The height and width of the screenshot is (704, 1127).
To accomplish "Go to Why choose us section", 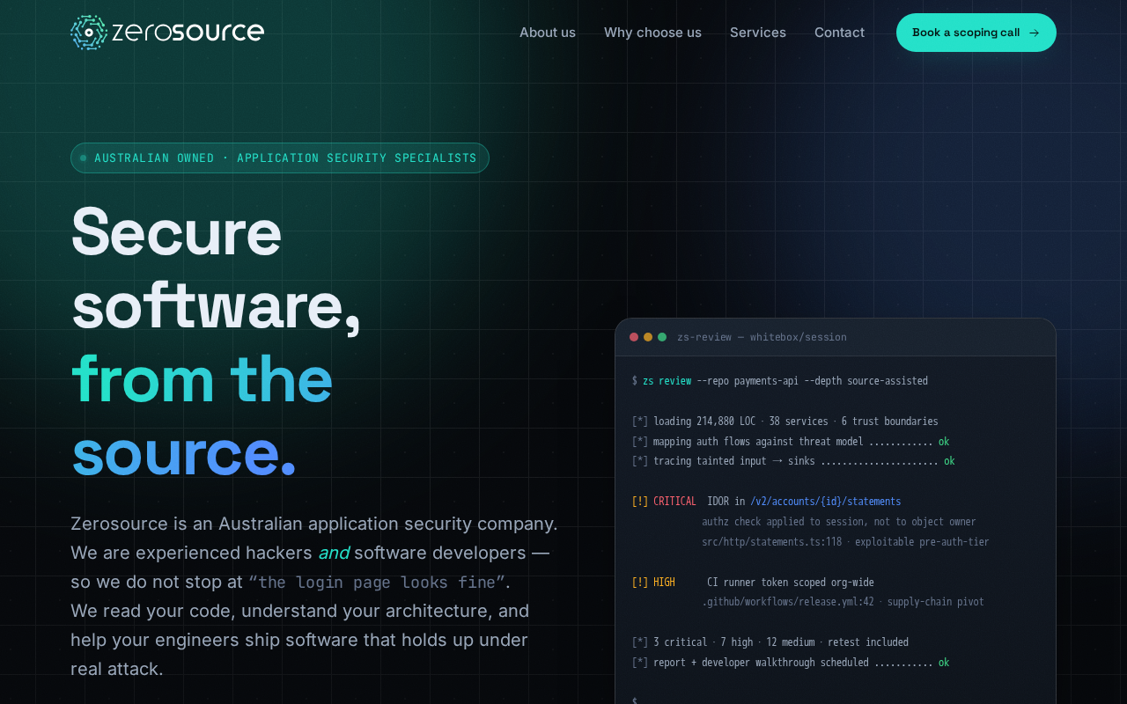I will (652, 33).
